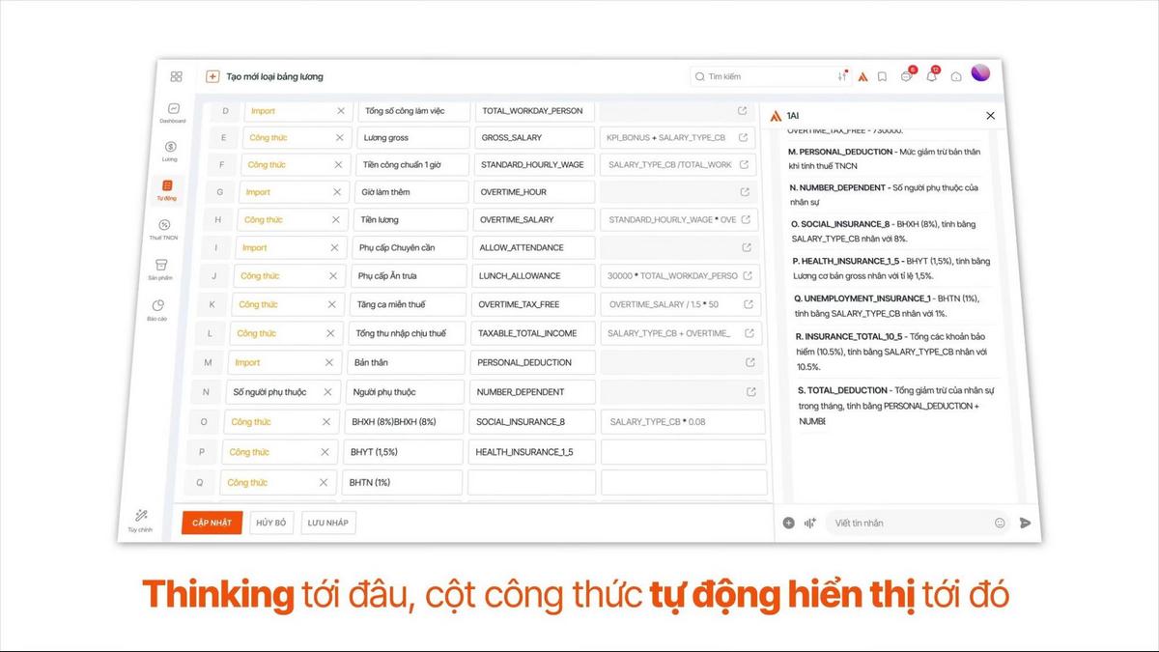The height and width of the screenshot is (652, 1159).
Task: Open the 1AI assistant from top bar
Action: tap(862, 76)
